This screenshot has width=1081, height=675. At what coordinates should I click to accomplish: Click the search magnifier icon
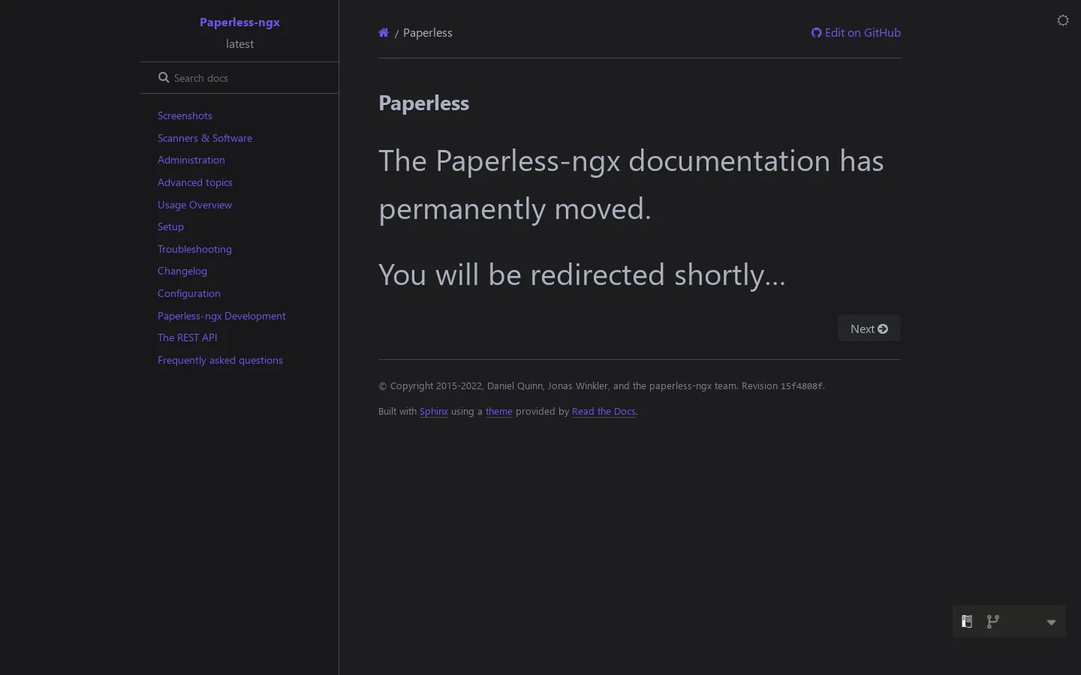coord(164,77)
